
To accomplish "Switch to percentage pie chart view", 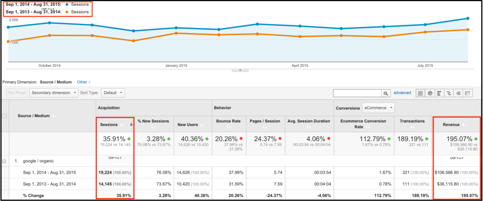I will tap(430, 93).
